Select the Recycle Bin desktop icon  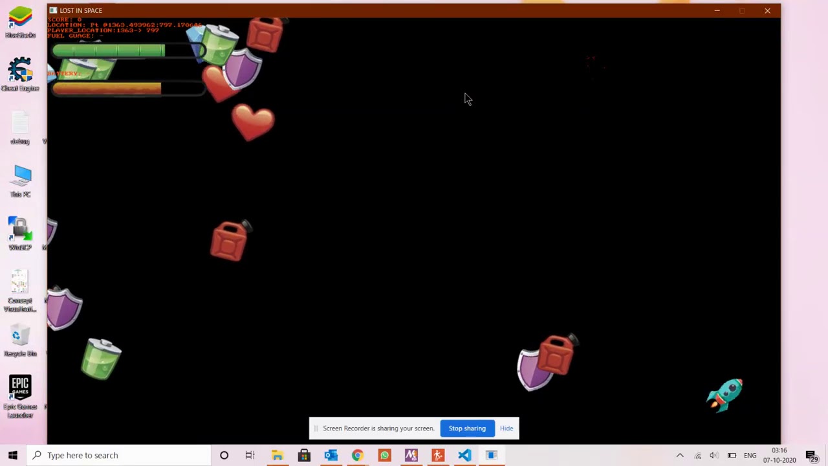[x=20, y=341]
